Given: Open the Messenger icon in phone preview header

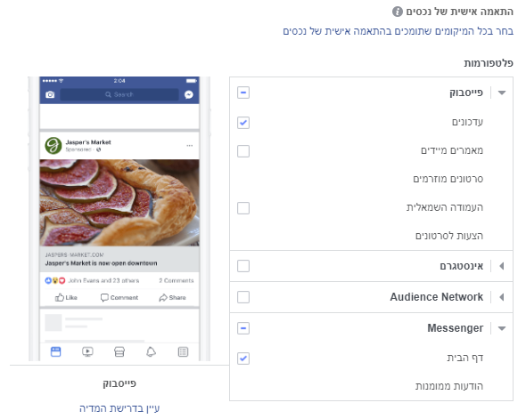Looking at the screenshot, I should pos(189,94).
